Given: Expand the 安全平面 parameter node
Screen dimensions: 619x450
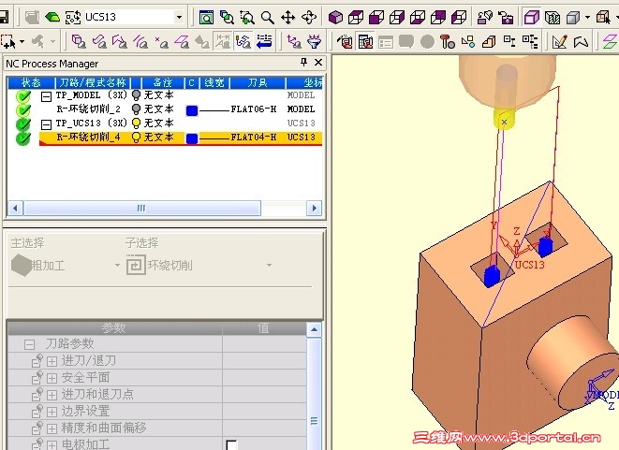Looking at the screenshot, I should [x=52, y=378].
